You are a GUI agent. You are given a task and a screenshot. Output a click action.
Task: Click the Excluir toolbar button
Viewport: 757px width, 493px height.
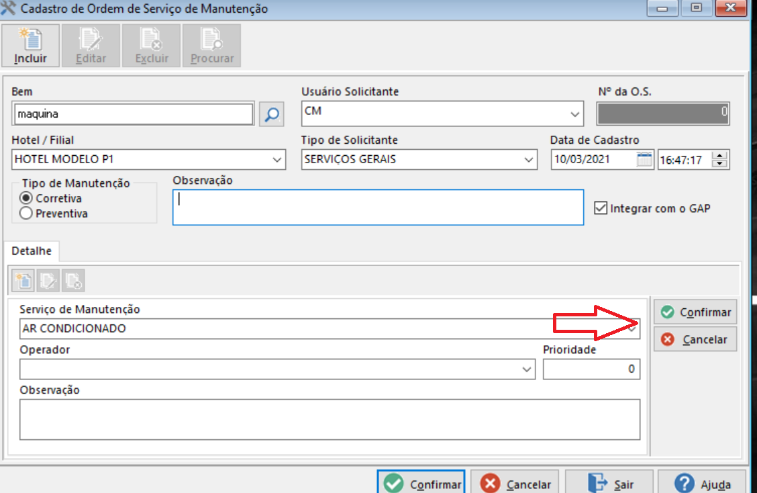coord(152,46)
